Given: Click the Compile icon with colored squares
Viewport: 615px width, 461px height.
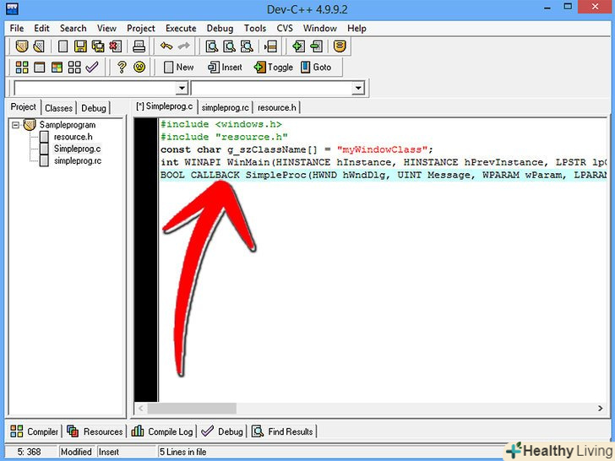Looking at the screenshot, I should point(22,67).
